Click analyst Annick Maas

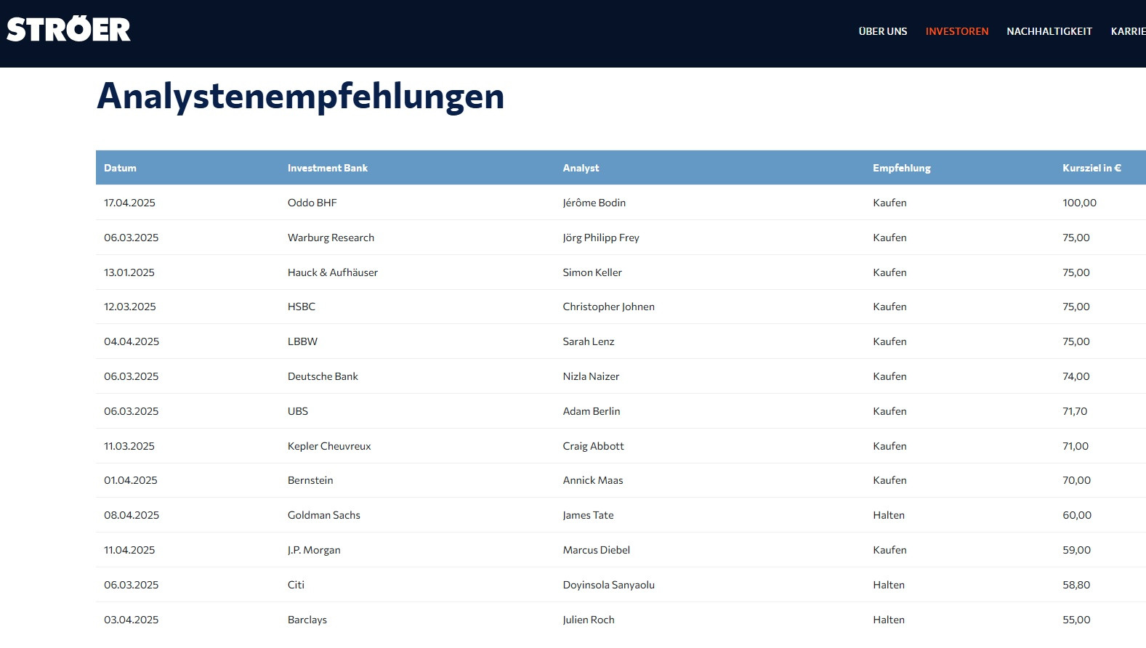[592, 480]
